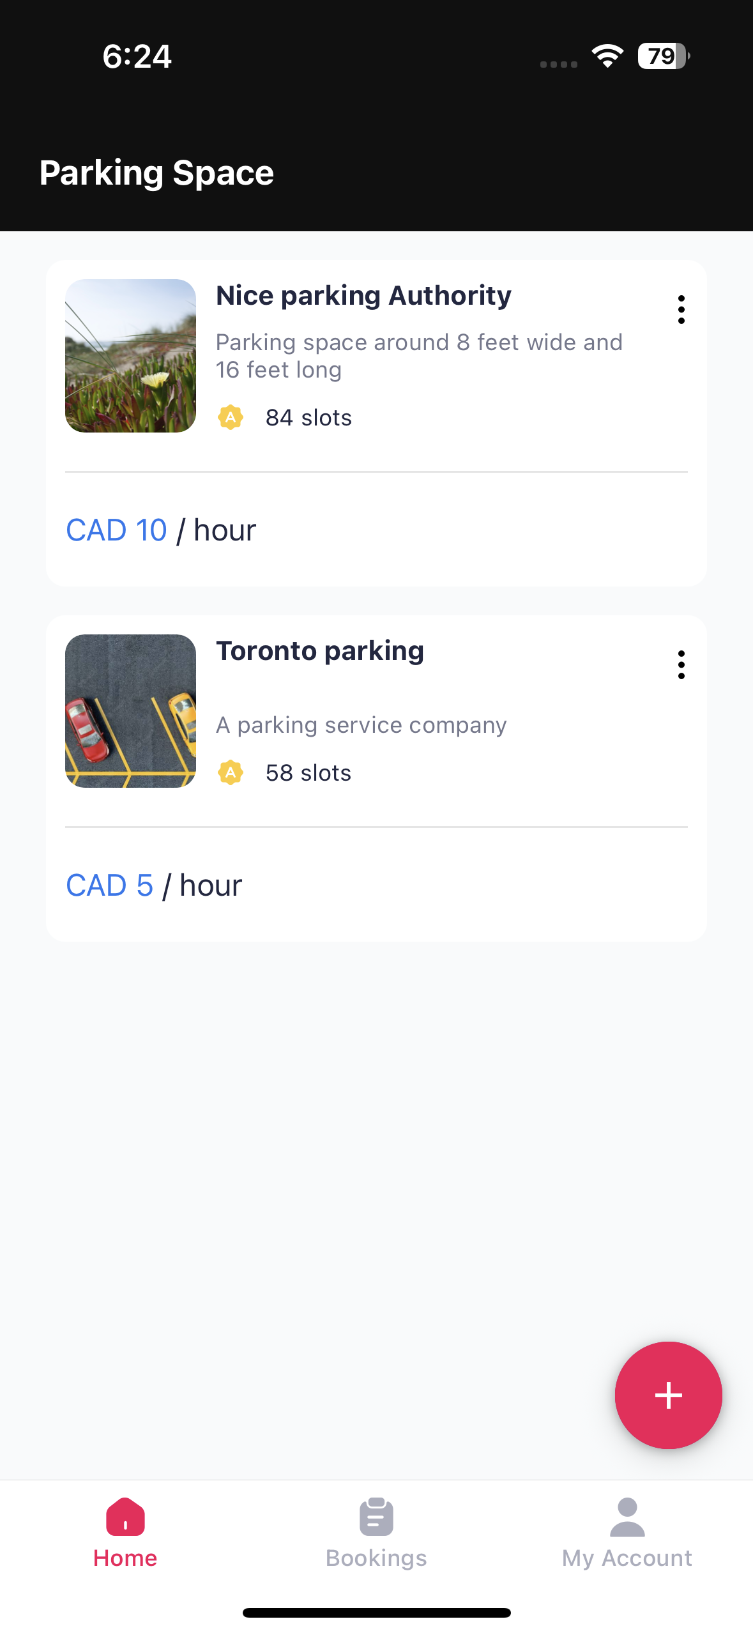Tap the 6:24 clock in status bar
753x1633 pixels.
coord(137,56)
